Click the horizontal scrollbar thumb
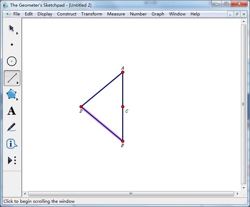 pos(131,194)
